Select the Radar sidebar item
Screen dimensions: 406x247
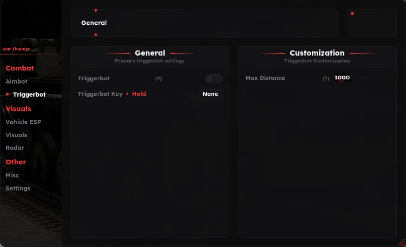15,148
